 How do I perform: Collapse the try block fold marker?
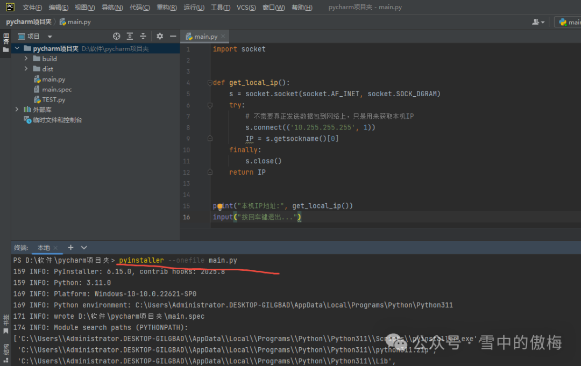210,105
